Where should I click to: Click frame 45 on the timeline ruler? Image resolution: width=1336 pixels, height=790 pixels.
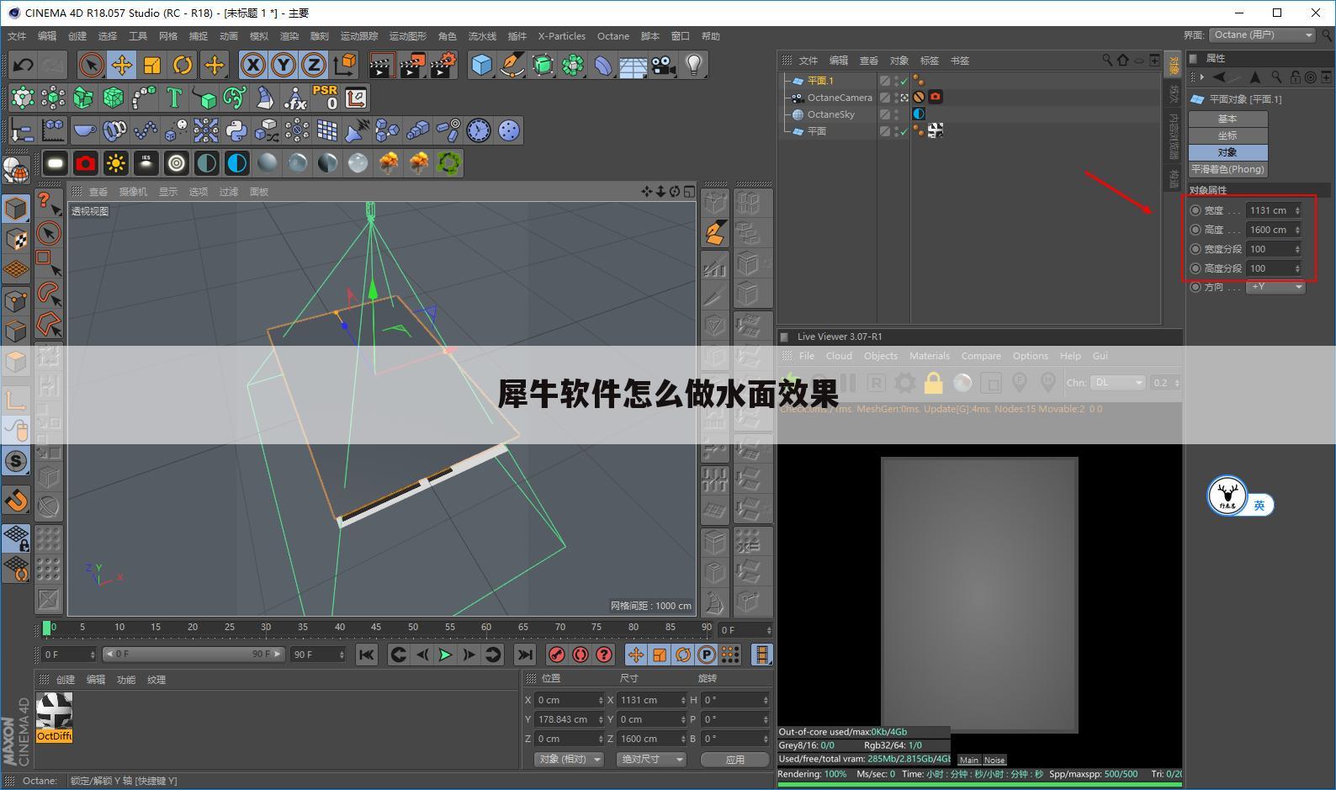click(375, 628)
